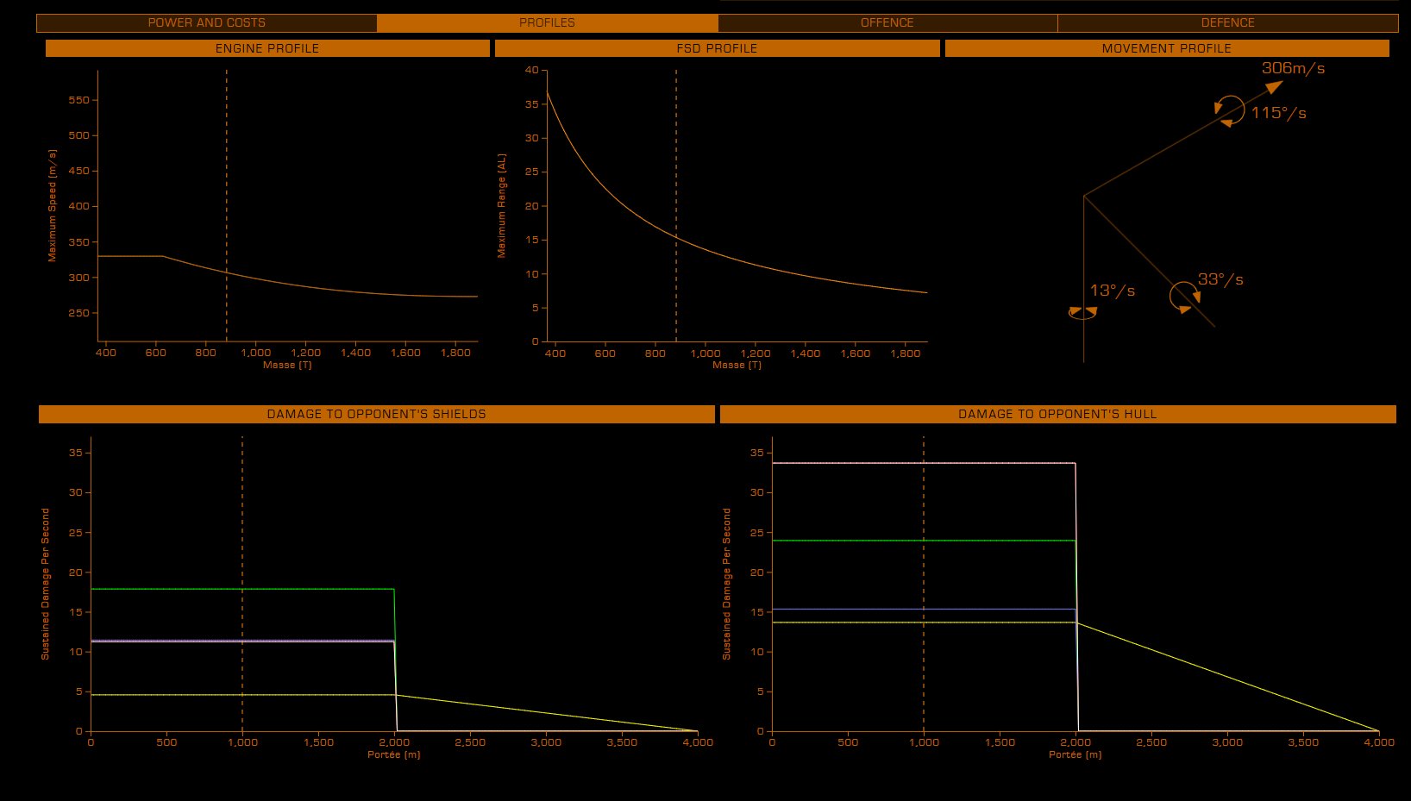
Task: Click the Engine Profile header
Action: tap(267, 48)
